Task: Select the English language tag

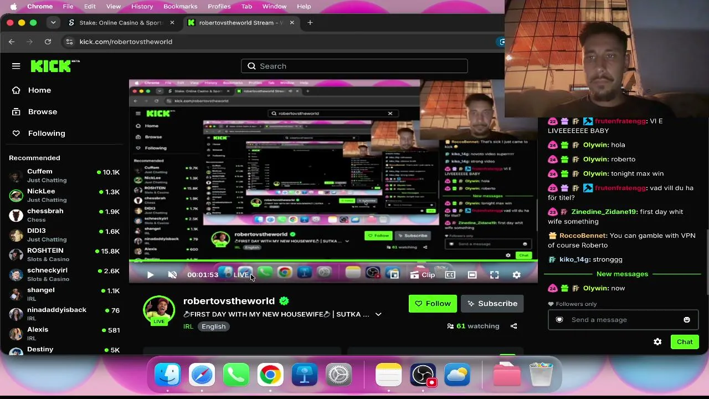Action: [x=213, y=326]
